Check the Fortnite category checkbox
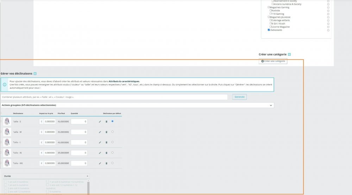 (x=271, y=10)
